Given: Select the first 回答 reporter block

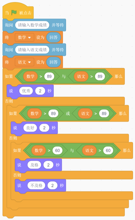Looking at the screenshot, I should tap(53, 38).
